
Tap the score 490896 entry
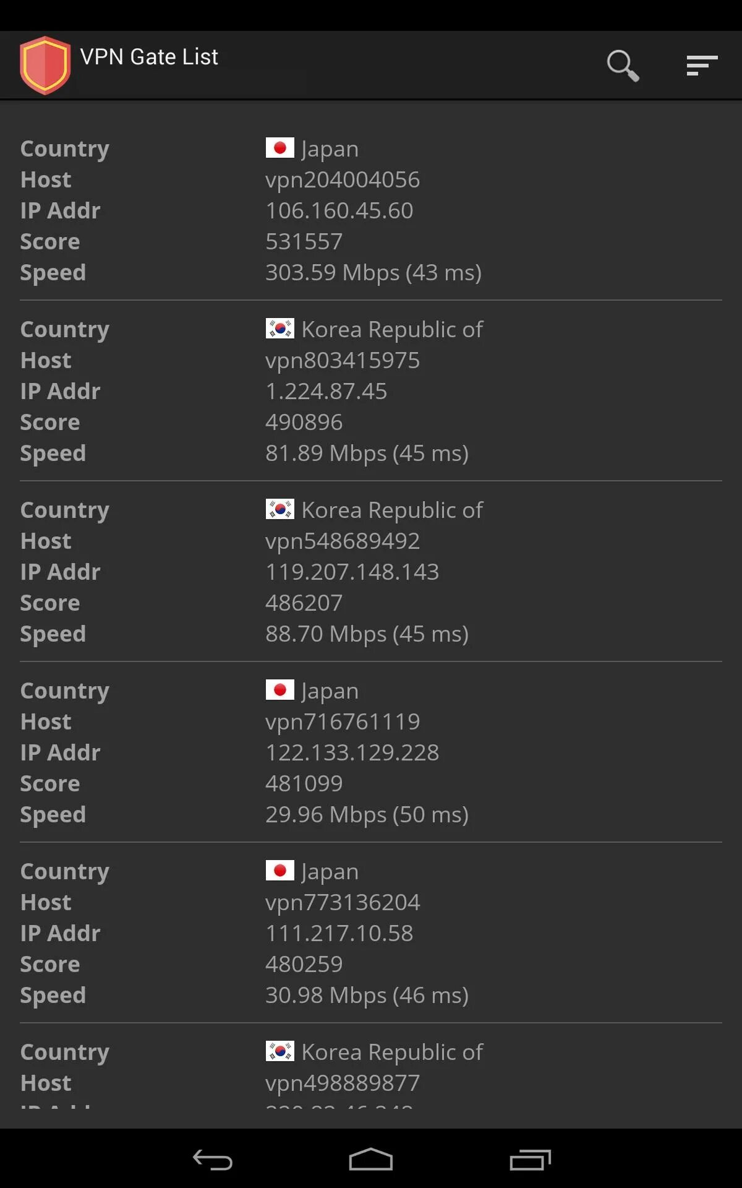304,422
